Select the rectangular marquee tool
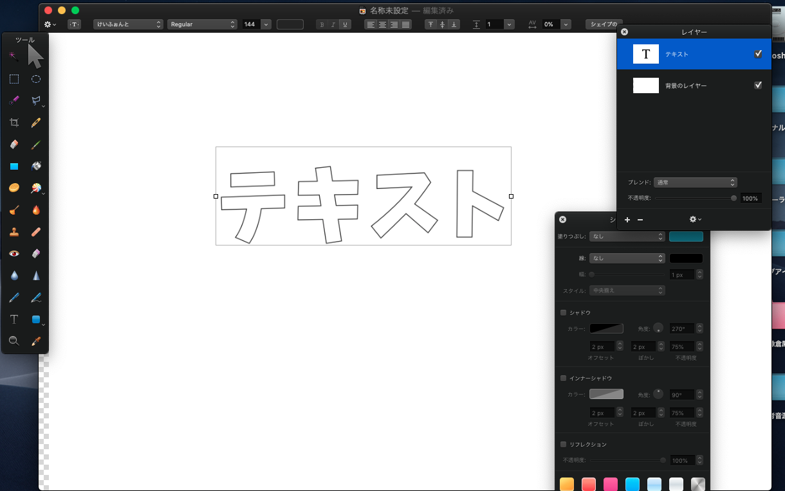 (14, 79)
